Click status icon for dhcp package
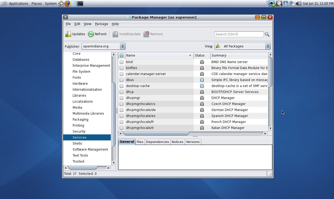334x199 pixels. (202, 92)
